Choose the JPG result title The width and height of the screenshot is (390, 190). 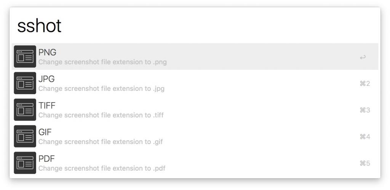coord(46,79)
